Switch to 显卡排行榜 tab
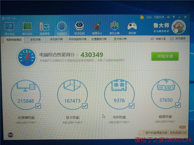This screenshot has height=145, width=194. coord(120,39)
